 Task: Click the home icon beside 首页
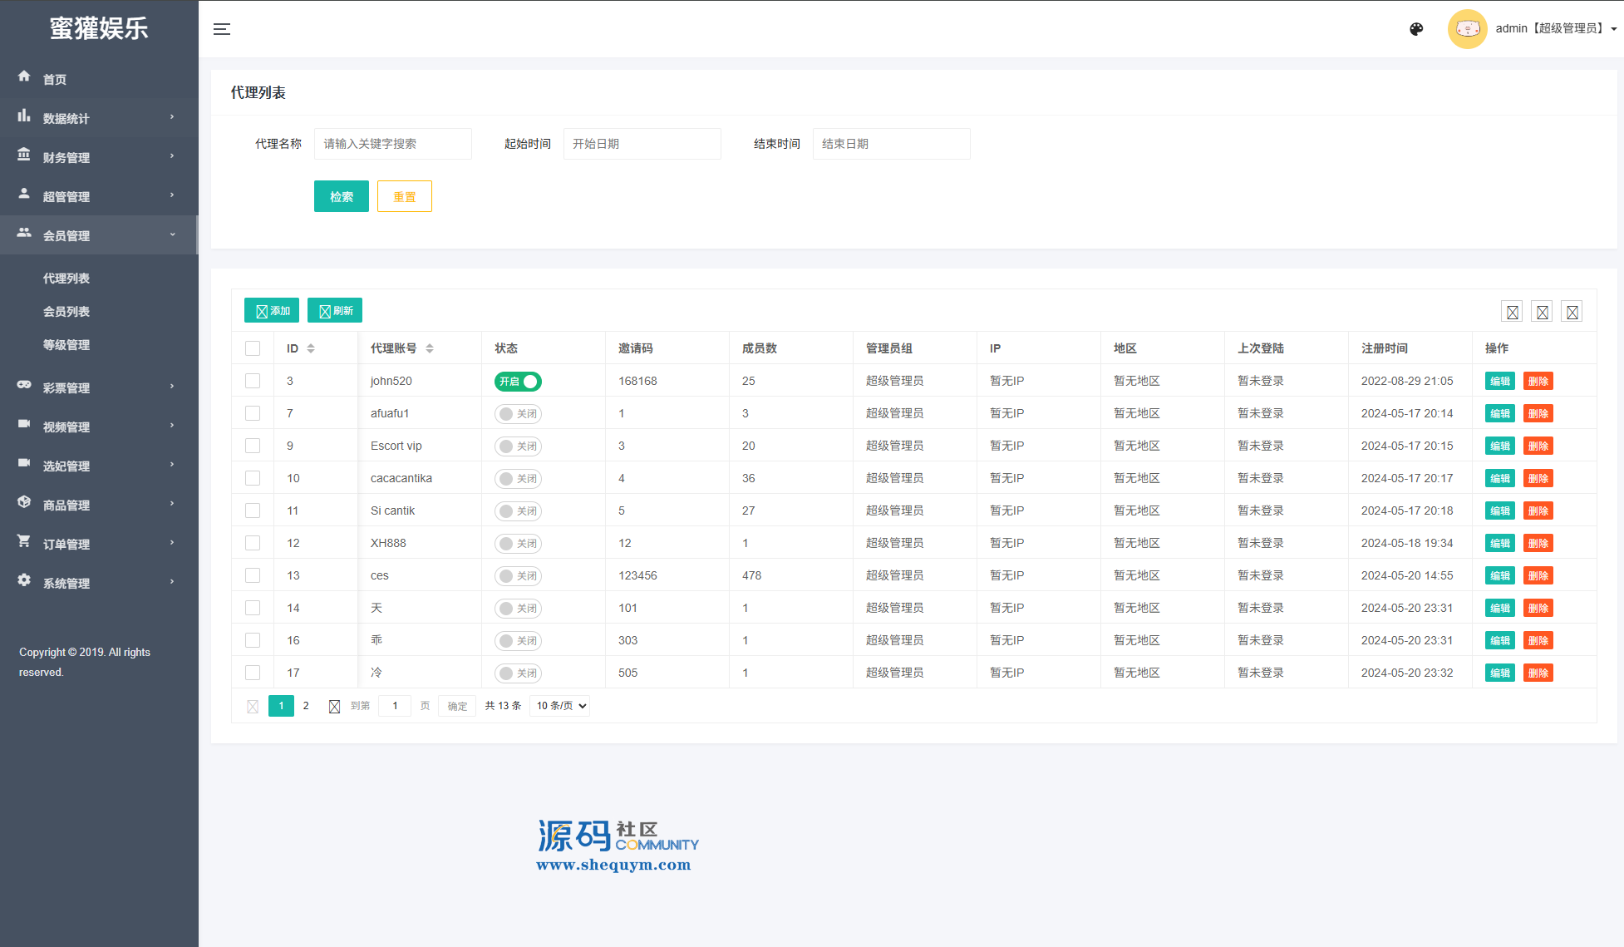pos(24,76)
